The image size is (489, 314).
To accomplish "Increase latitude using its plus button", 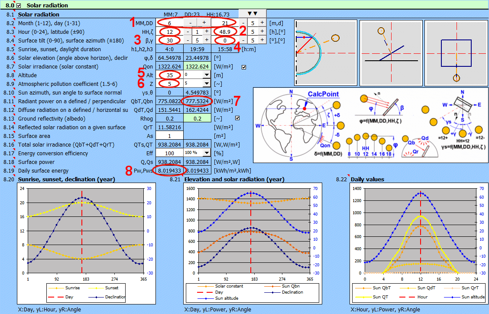I will point(262,32).
